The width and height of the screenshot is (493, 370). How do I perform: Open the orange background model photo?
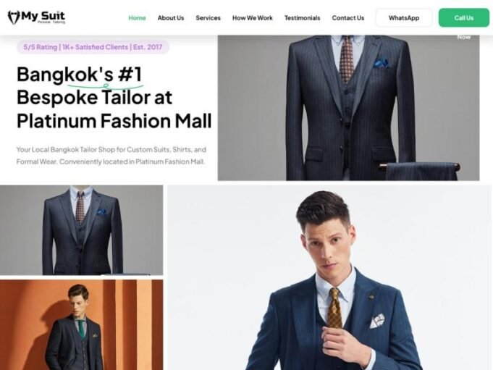(81, 324)
